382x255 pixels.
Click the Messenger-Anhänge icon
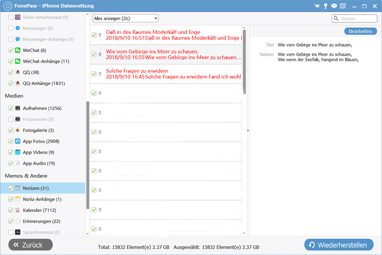coord(18,39)
